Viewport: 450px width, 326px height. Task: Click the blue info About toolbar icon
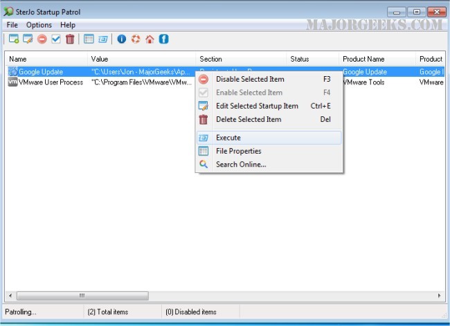pos(122,39)
